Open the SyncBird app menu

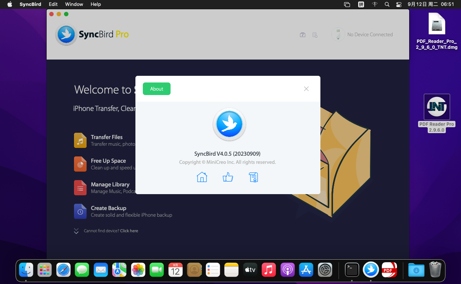click(30, 4)
